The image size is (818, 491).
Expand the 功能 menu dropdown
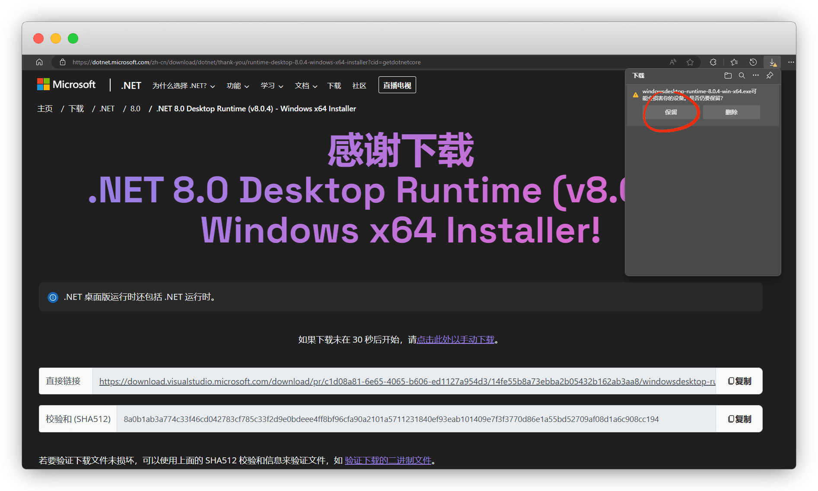point(238,86)
